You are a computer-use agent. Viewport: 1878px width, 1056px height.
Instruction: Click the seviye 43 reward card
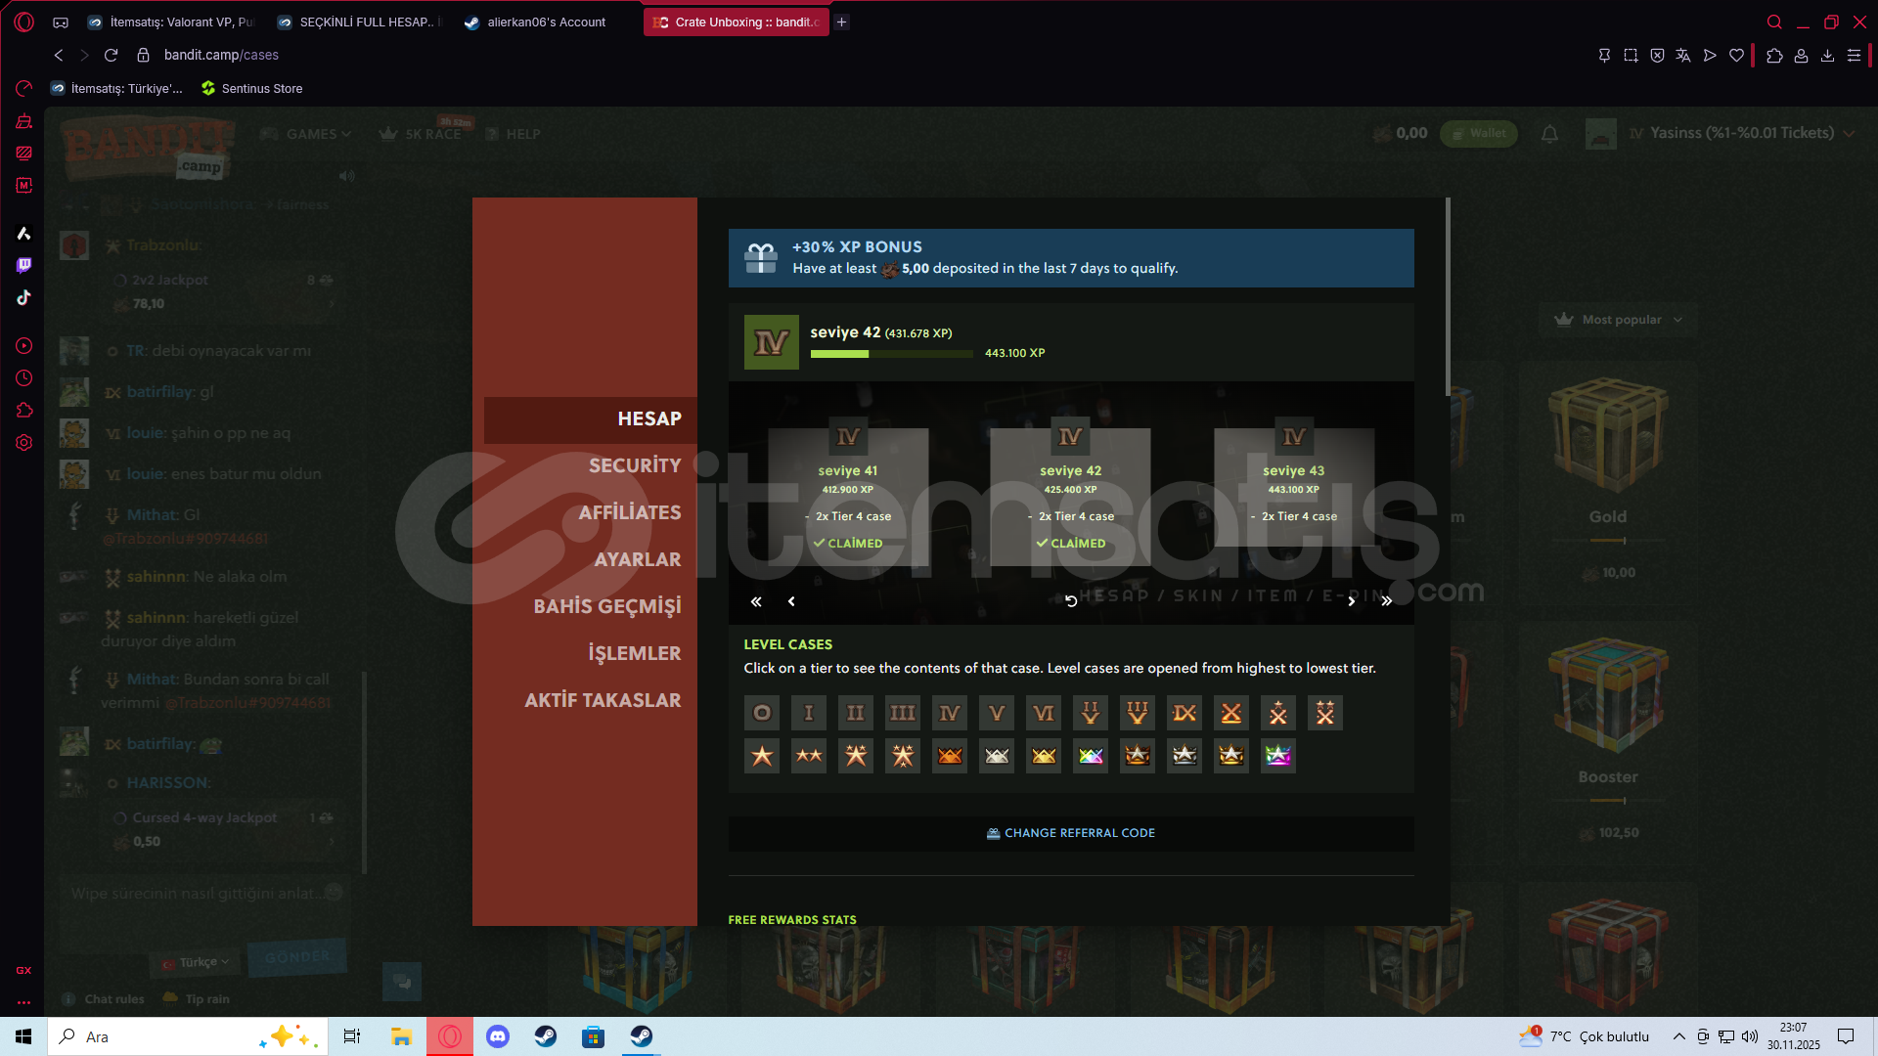point(1293,487)
